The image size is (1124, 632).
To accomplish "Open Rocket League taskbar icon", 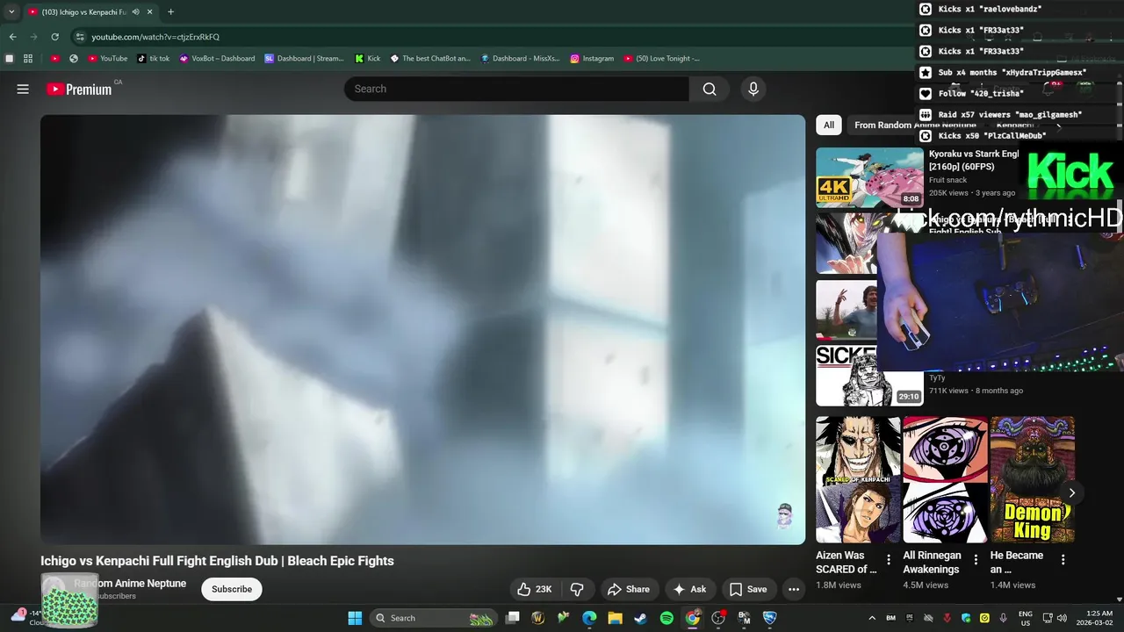I will (x=770, y=618).
